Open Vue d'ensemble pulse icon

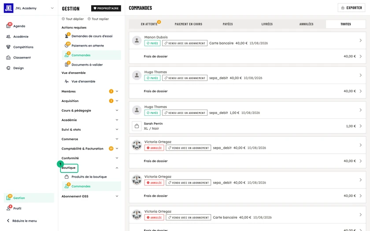(x=67, y=81)
